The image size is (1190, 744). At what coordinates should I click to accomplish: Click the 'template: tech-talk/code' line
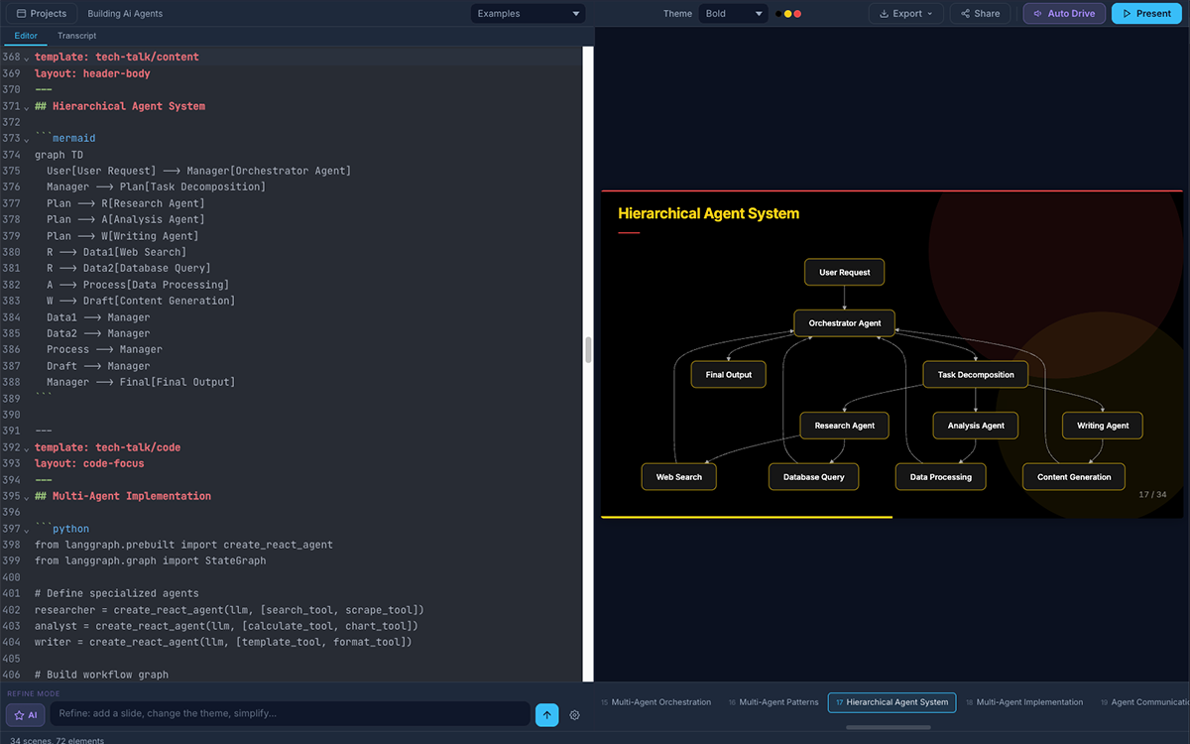coord(107,447)
